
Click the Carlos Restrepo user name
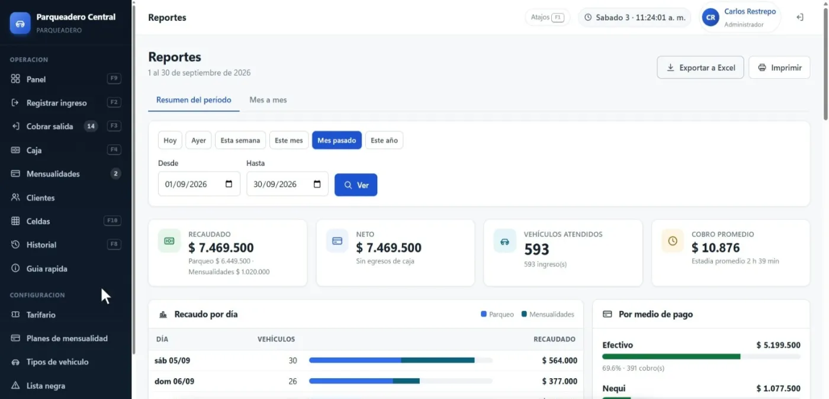750,12
